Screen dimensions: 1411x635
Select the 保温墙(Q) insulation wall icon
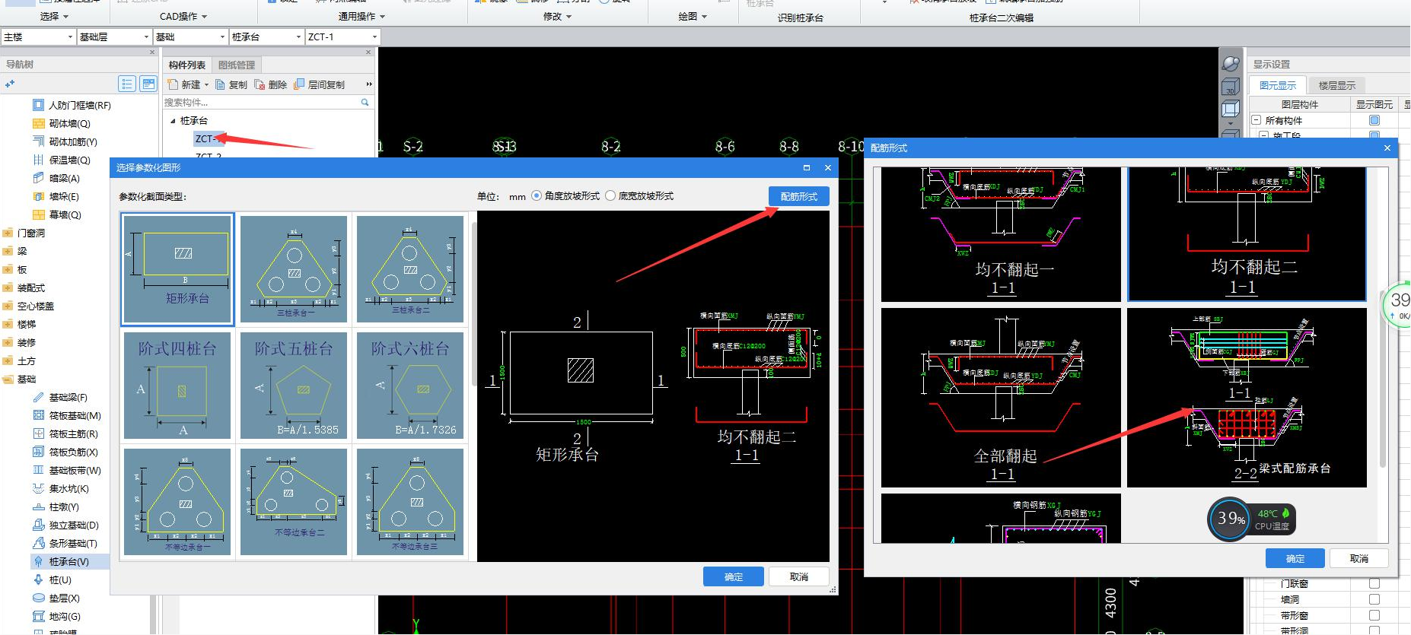click(x=39, y=160)
